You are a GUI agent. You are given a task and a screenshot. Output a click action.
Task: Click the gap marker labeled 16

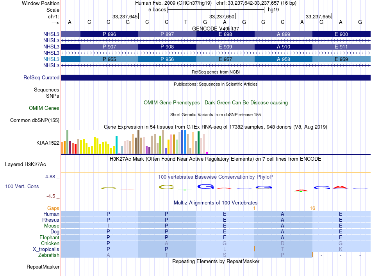(312, 208)
